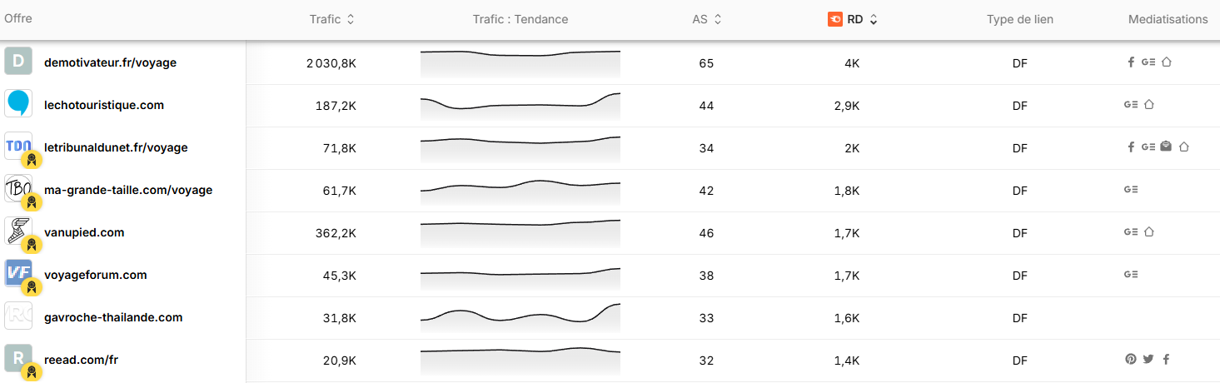Click the home icon for demotivateur.fr/voyage
The height and width of the screenshot is (383, 1220).
coord(1166,62)
